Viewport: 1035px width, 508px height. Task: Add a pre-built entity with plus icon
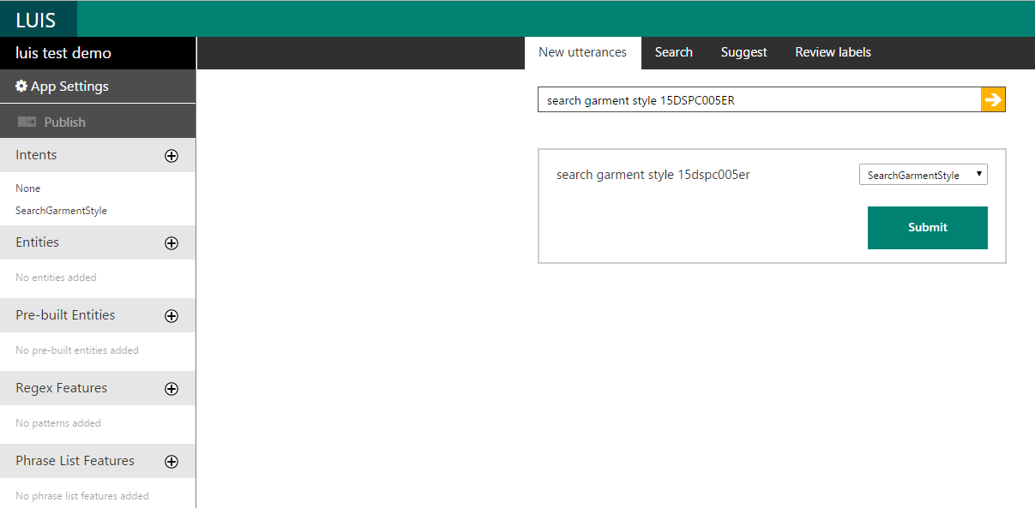171,316
